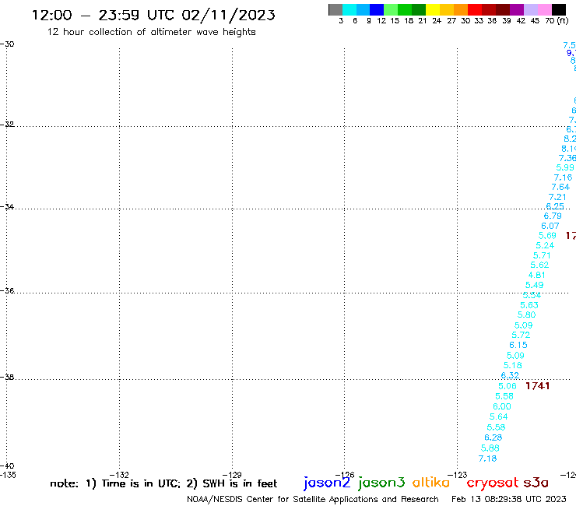576x506 pixels.
Task: Click the 'note: 1) Time is in UTC' footnote
Action: point(115,483)
